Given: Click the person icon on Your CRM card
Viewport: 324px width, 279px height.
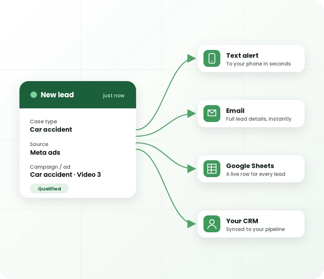Looking at the screenshot, I should pyautogui.click(x=212, y=224).
